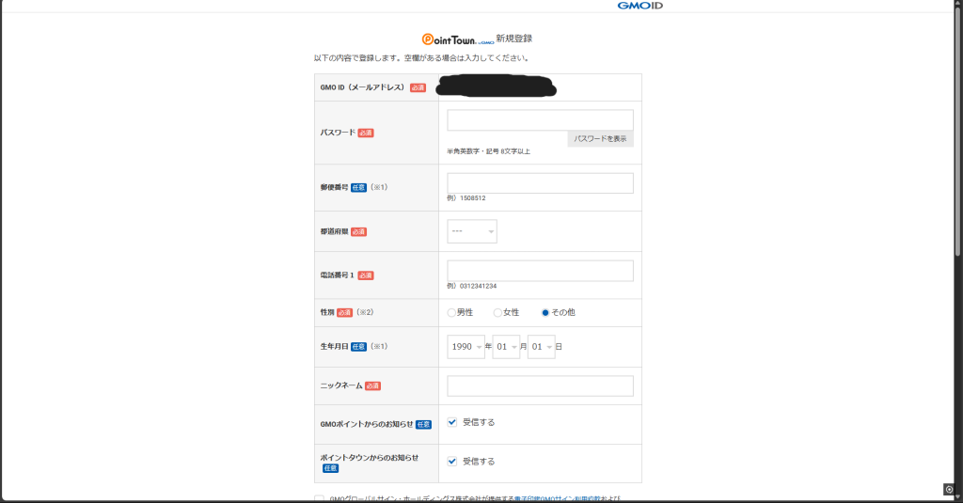Click the 必須 badge beside ニックネーム
The height and width of the screenshot is (503, 963).
(372, 386)
